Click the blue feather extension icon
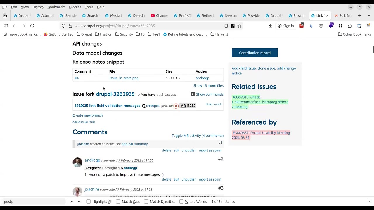Screen dimensions: 374x210 point(311,26)
